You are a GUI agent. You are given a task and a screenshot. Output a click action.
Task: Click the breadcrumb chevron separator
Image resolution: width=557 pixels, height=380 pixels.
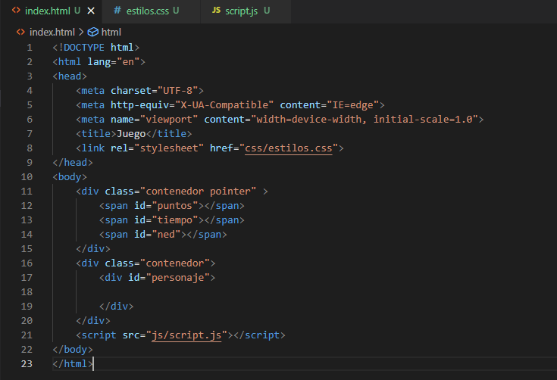coord(81,33)
